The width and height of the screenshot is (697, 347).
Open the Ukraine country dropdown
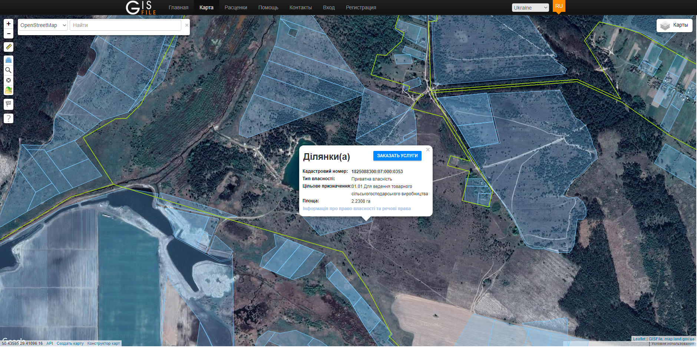pos(530,8)
